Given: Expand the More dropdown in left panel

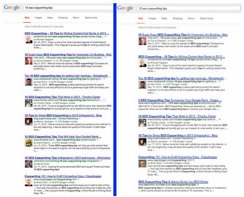Looking at the screenshot, I should (76, 18).
